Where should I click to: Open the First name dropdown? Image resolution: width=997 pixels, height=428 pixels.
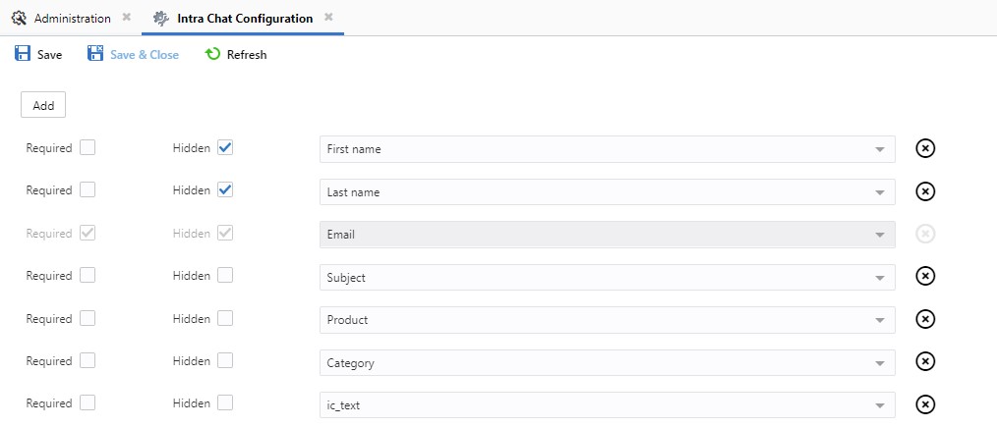[x=608, y=149]
